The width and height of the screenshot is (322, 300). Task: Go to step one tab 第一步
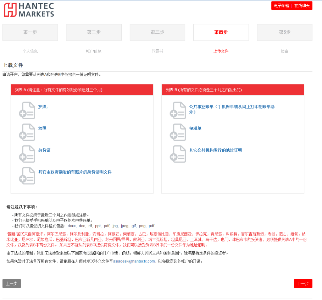click(x=30, y=32)
